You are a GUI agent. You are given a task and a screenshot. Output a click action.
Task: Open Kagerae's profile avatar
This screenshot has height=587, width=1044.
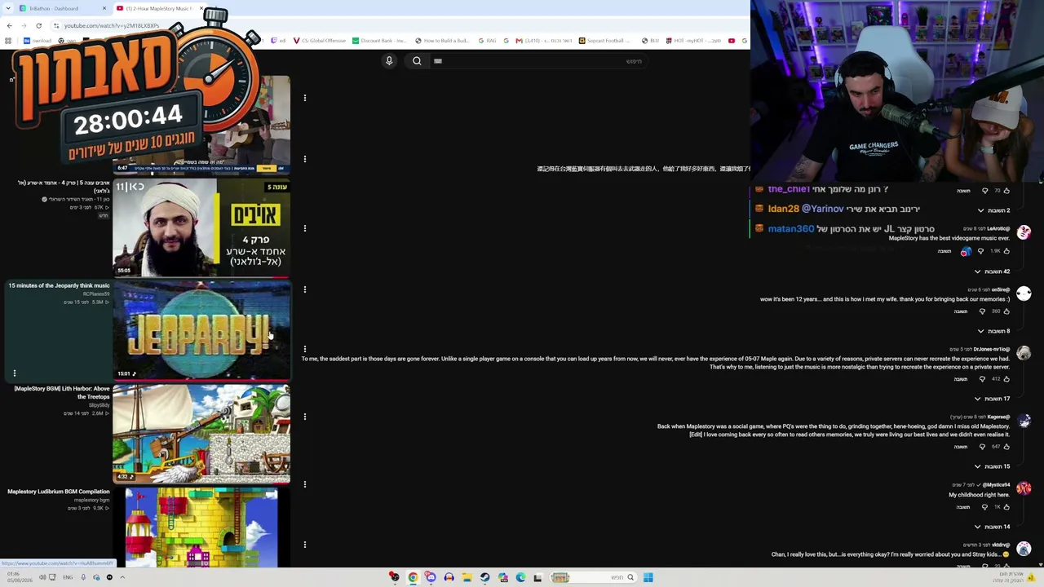(1024, 421)
